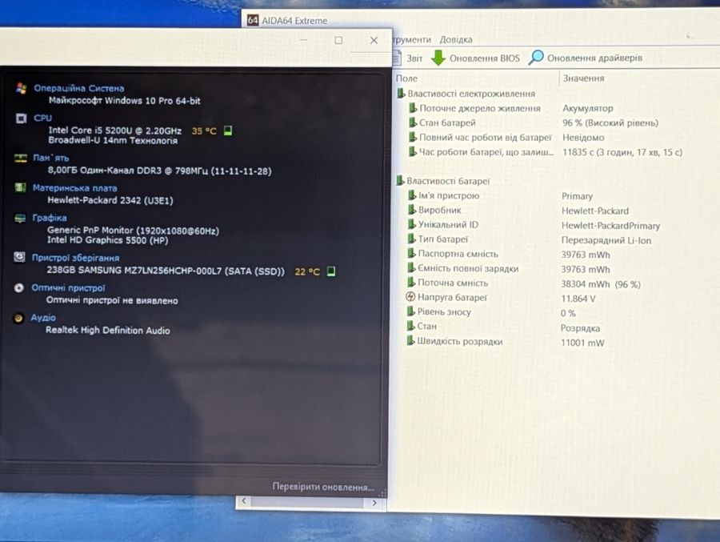
Task: Click the icon next to Тип батареї
Action: point(411,239)
